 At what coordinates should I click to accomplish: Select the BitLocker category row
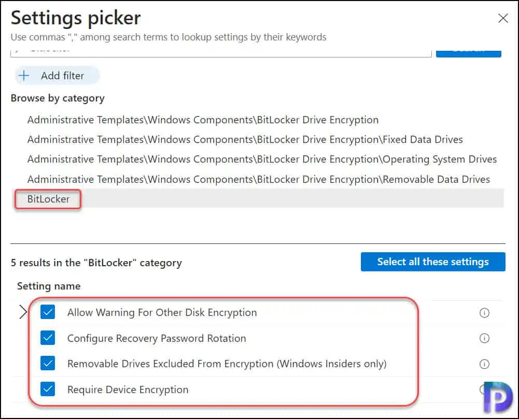[259, 199]
